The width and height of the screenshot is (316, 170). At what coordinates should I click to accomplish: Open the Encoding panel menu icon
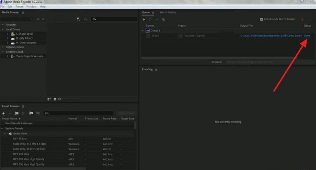(x=156, y=70)
